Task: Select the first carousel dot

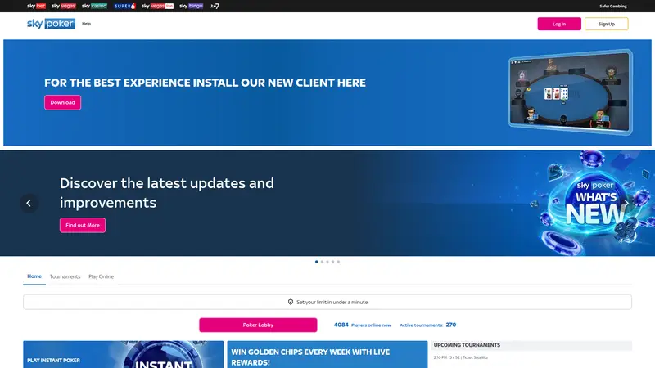Action: (x=317, y=262)
